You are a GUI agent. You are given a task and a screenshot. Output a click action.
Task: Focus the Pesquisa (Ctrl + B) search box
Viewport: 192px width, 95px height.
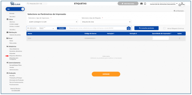coord(36,3)
